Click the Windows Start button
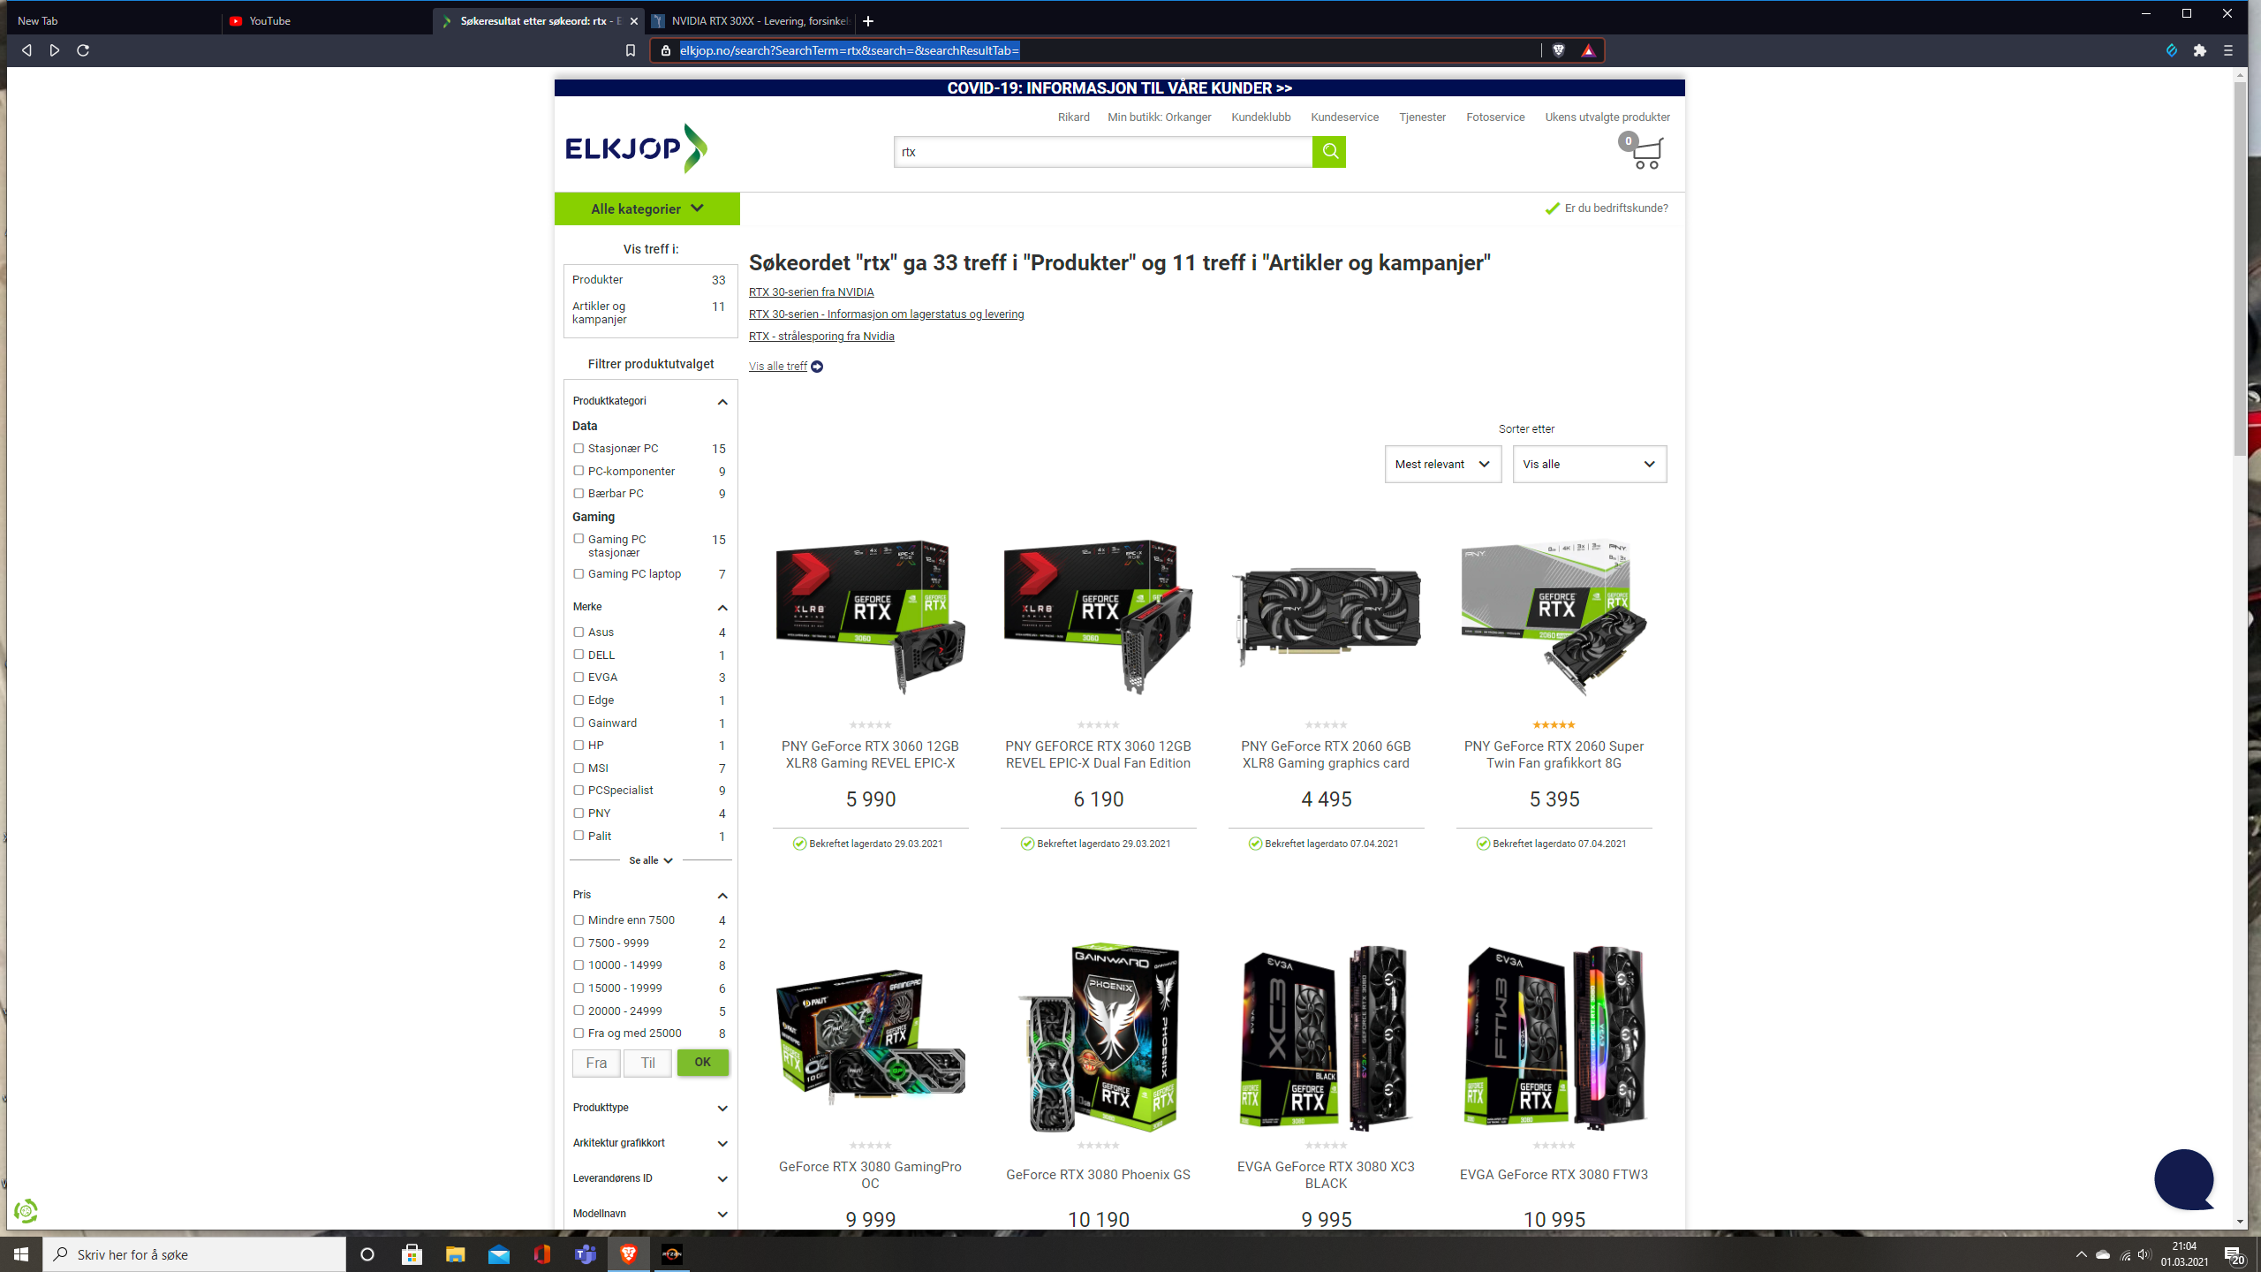 pyautogui.click(x=21, y=1254)
